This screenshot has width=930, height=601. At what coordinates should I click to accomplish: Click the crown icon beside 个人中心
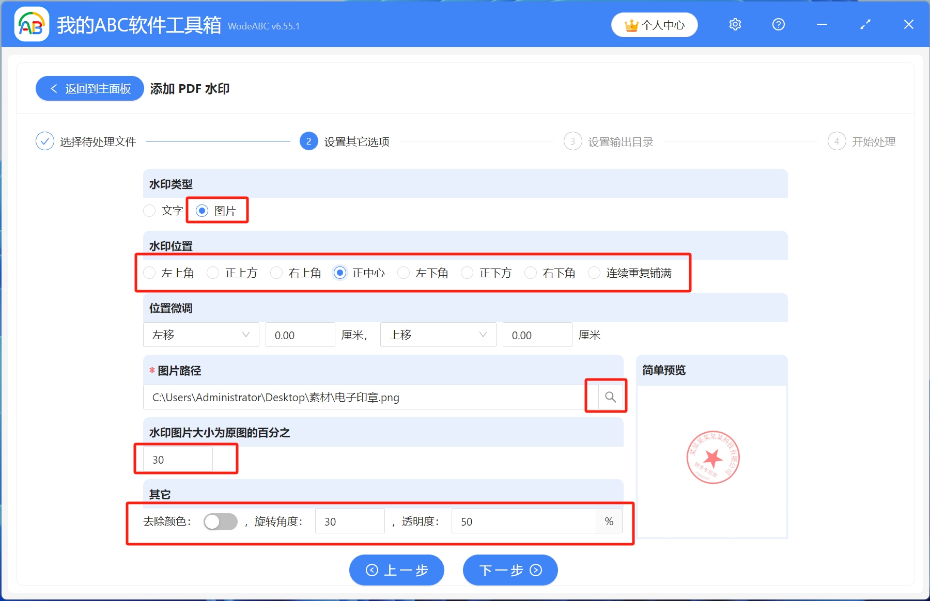(x=630, y=24)
